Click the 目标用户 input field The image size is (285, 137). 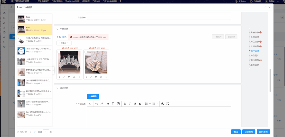pyautogui.click(x=159, y=17)
